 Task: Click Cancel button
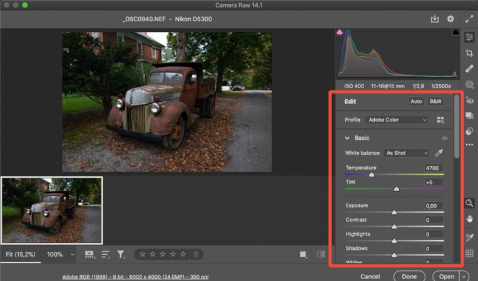(370, 277)
